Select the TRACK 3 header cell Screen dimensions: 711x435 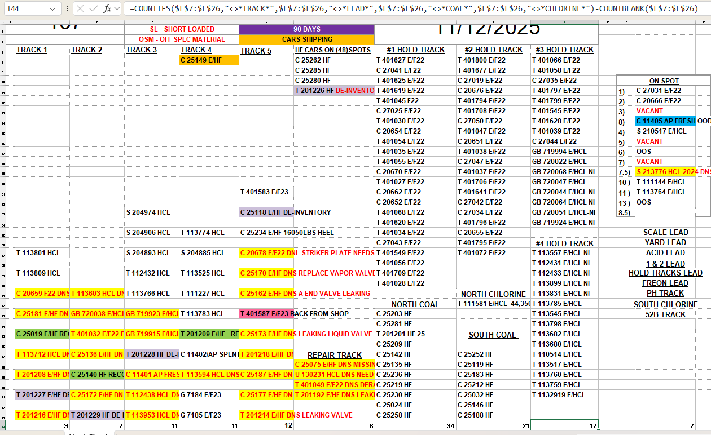pyautogui.click(x=152, y=50)
